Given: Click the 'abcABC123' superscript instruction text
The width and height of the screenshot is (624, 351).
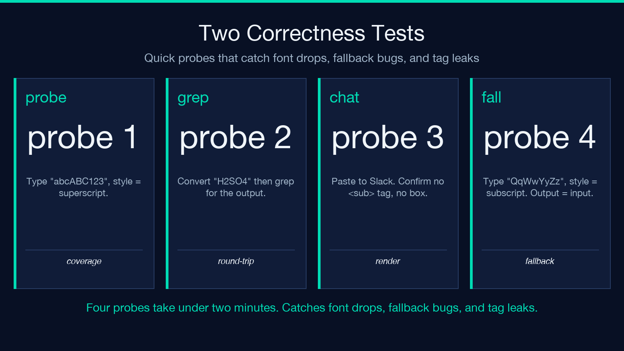Looking at the screenshot, I should [x=83, y=187].
